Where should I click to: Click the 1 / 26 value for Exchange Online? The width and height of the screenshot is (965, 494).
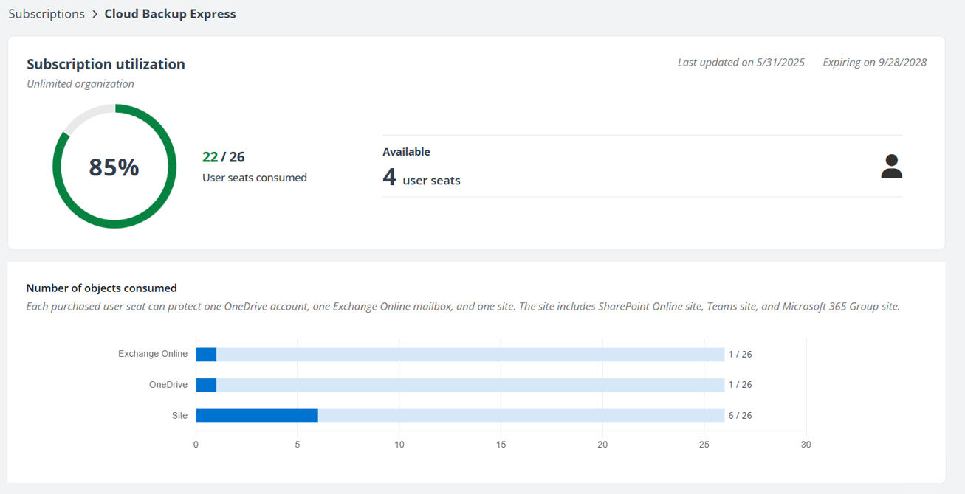pyautogui.click(x=739, y=354)
